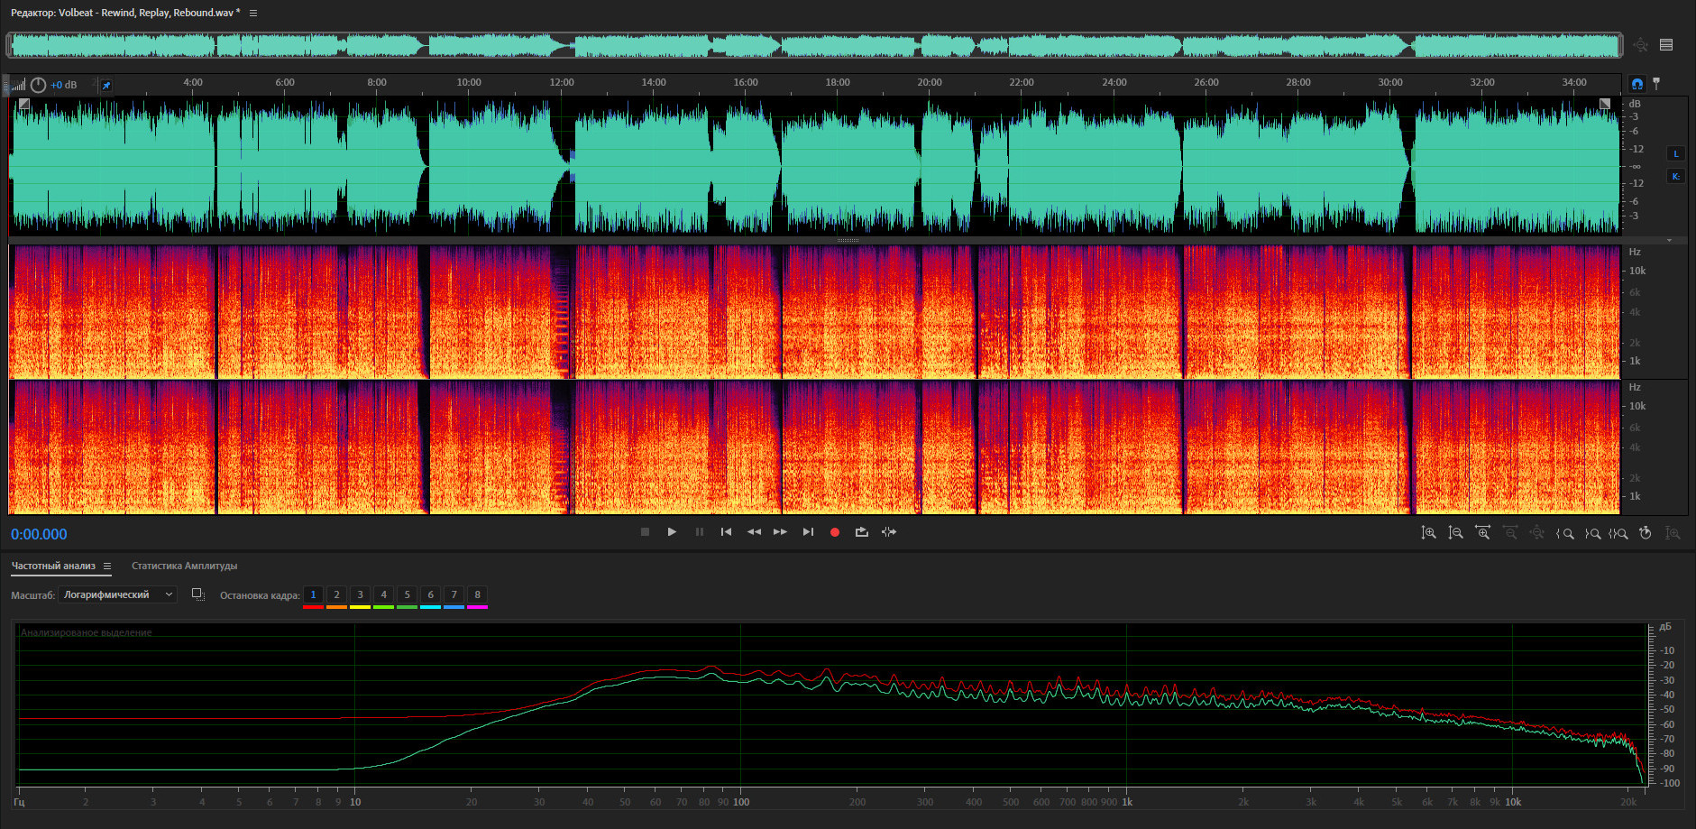
Task: Click the 20:00 mark on time ruler
Action: pos(930,82)
